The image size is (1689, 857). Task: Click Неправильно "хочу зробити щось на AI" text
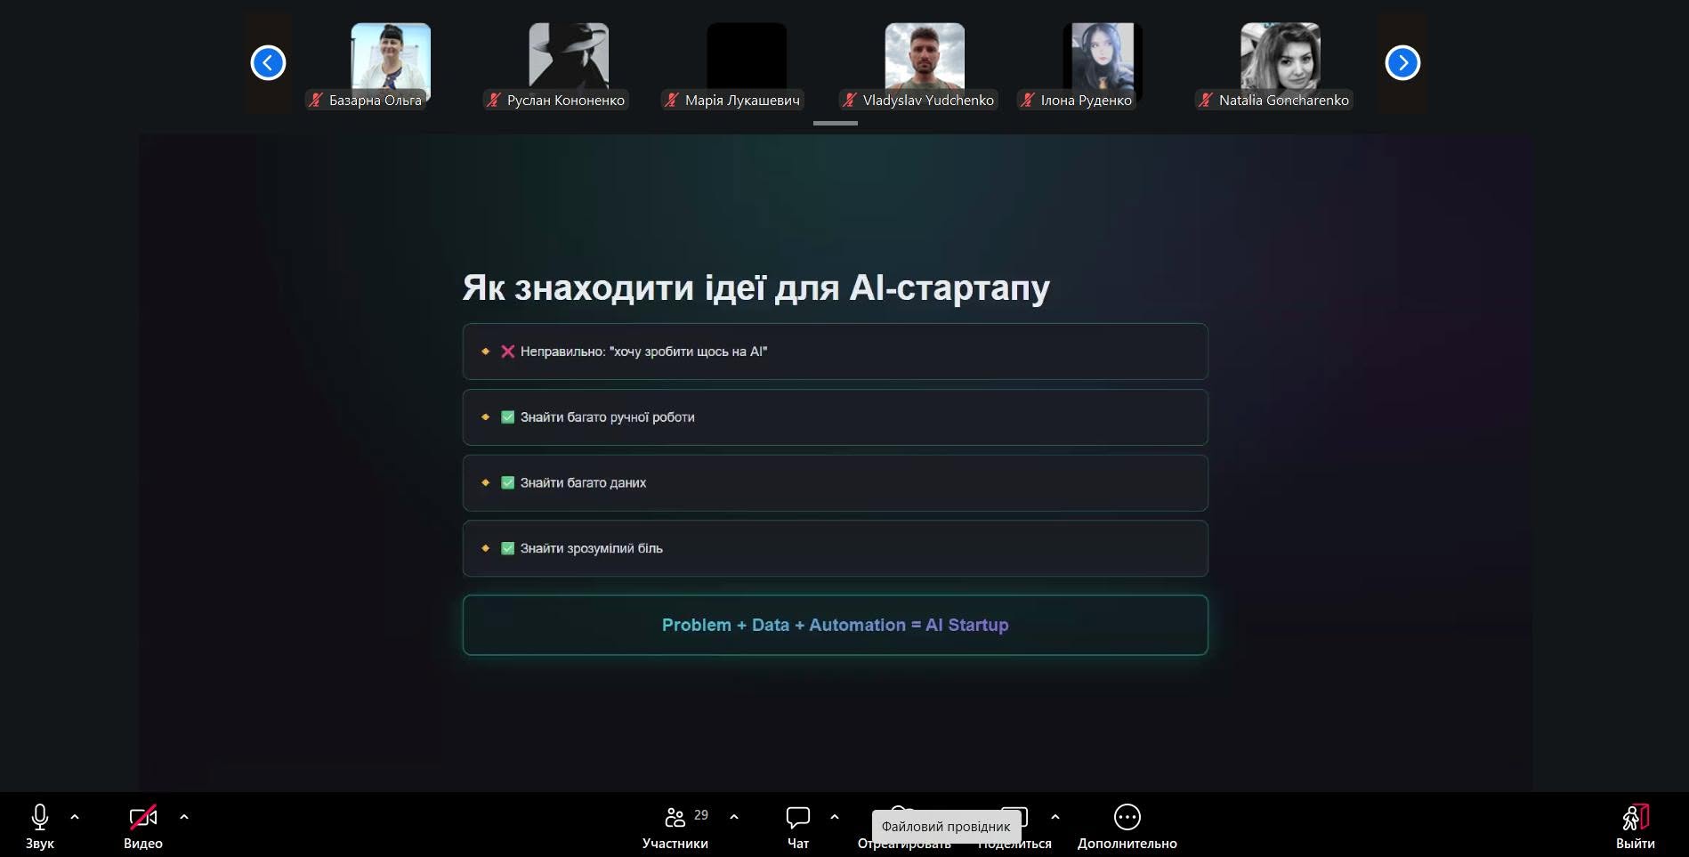[x=644, y=352]
